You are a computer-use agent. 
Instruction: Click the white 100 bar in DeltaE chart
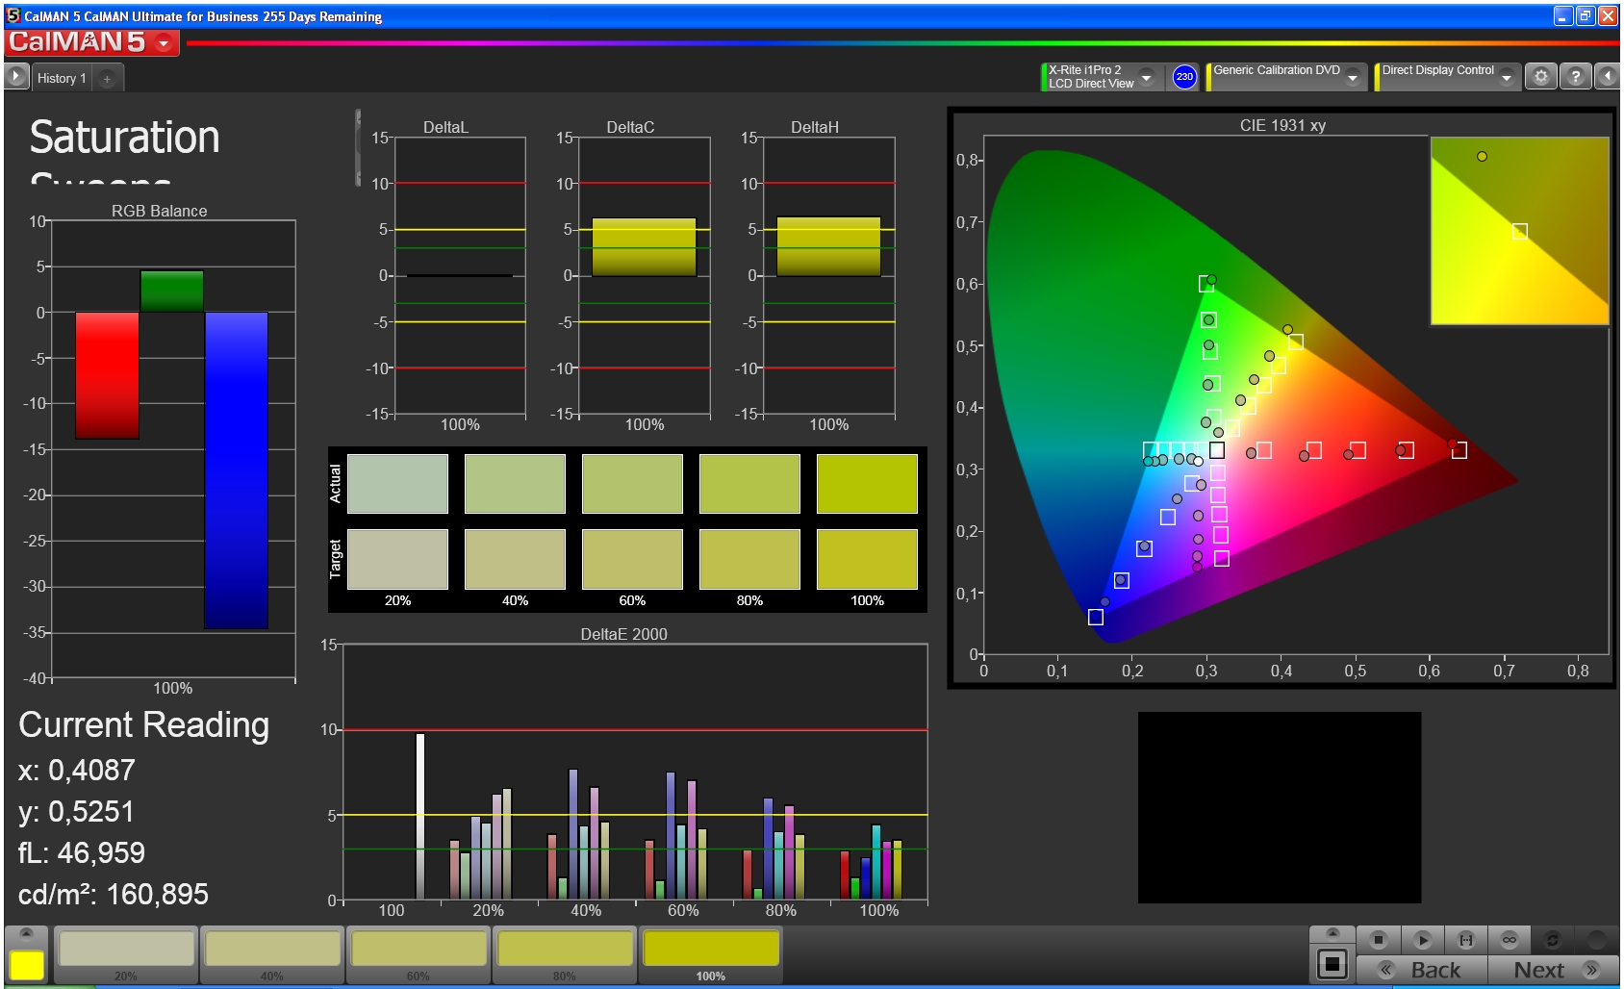[419, 816]
